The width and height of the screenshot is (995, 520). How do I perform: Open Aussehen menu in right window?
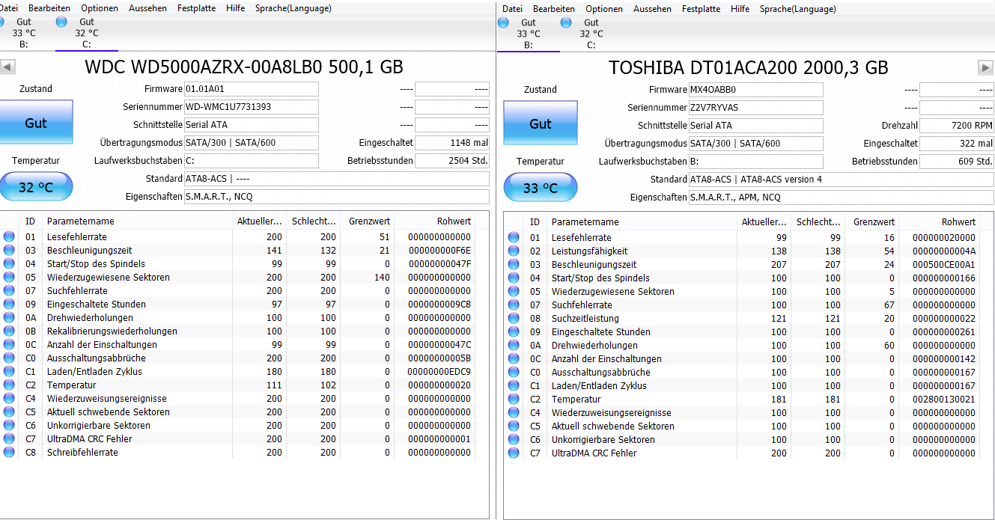pos(652,9)
